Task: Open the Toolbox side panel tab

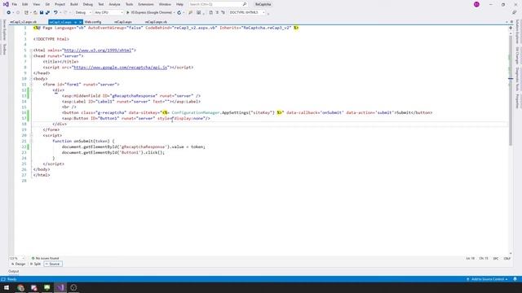Action: (4, 49)
